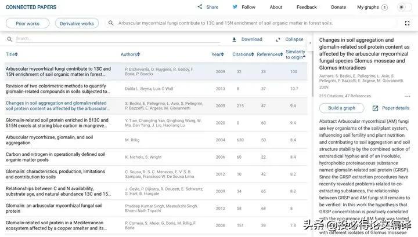Select row 'Relationships between C and N availability'

(x=156, y=191)
